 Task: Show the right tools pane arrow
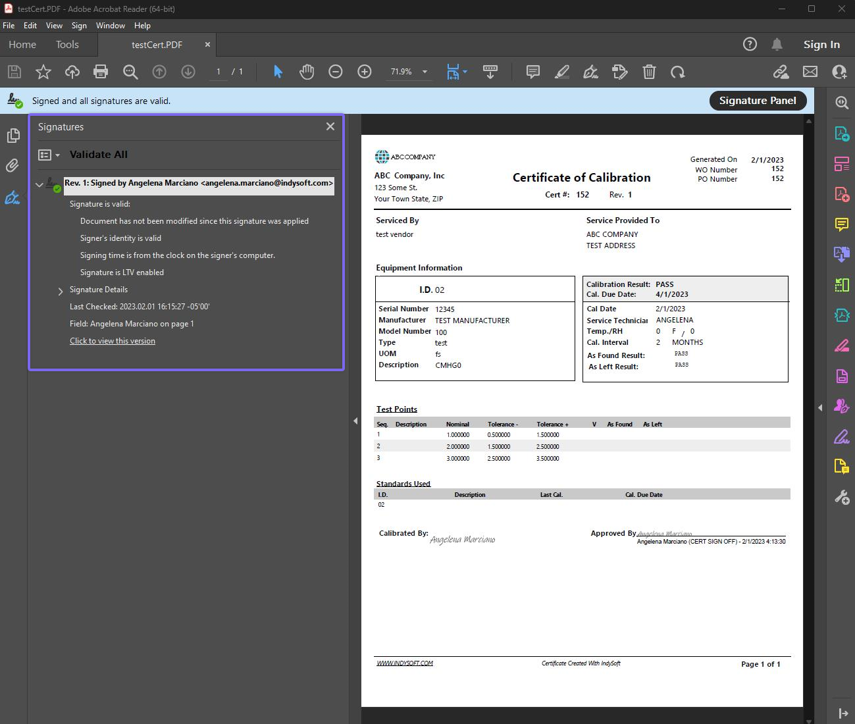coord(820,408)
